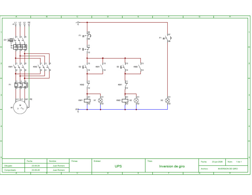Click the "Inversion de giro" title text
252x195 pixels.
coord(172,166)
